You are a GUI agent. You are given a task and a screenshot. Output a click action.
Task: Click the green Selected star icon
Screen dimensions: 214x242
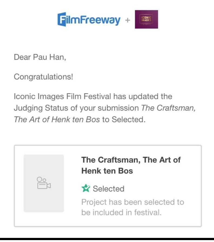click(86, 188)
